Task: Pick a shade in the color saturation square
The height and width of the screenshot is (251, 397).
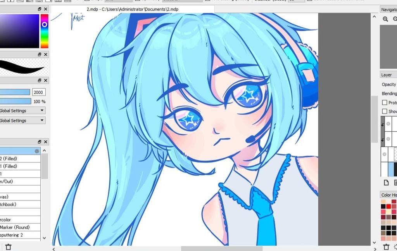Action: 19,31
